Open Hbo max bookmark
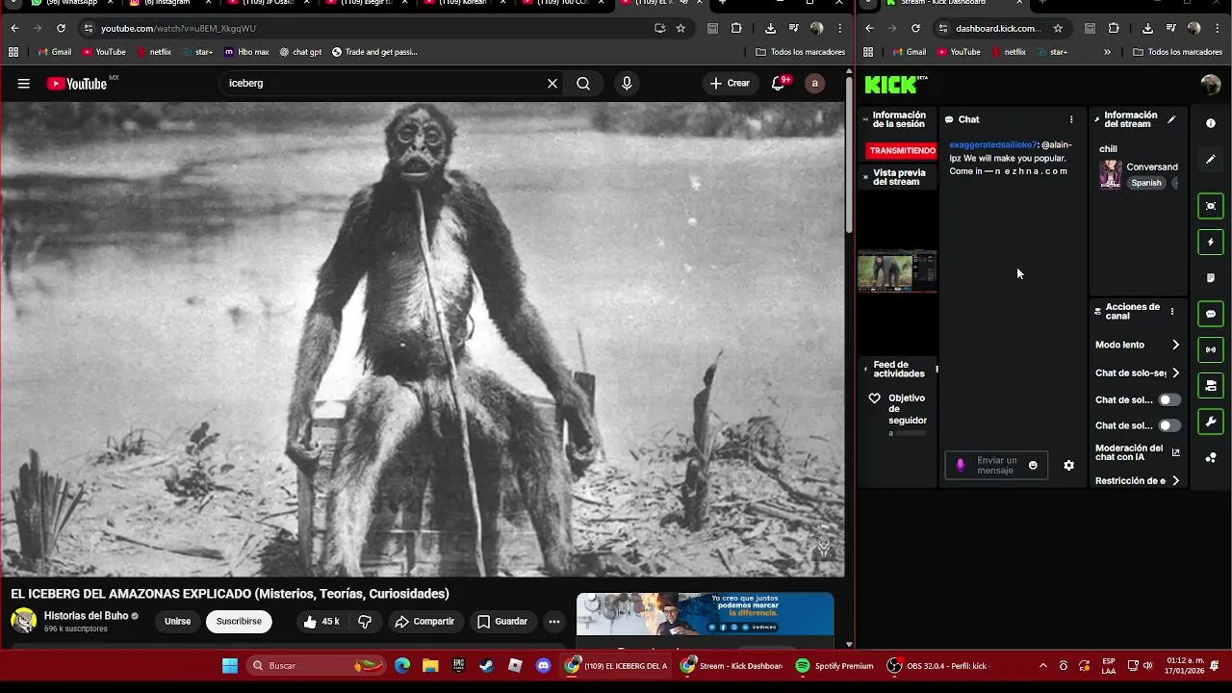Image resolution: width=1232 pixels, height=693 pixels. tap(246, 52)
